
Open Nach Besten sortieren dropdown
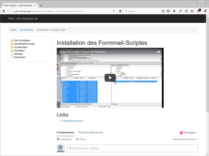[186, 139]
